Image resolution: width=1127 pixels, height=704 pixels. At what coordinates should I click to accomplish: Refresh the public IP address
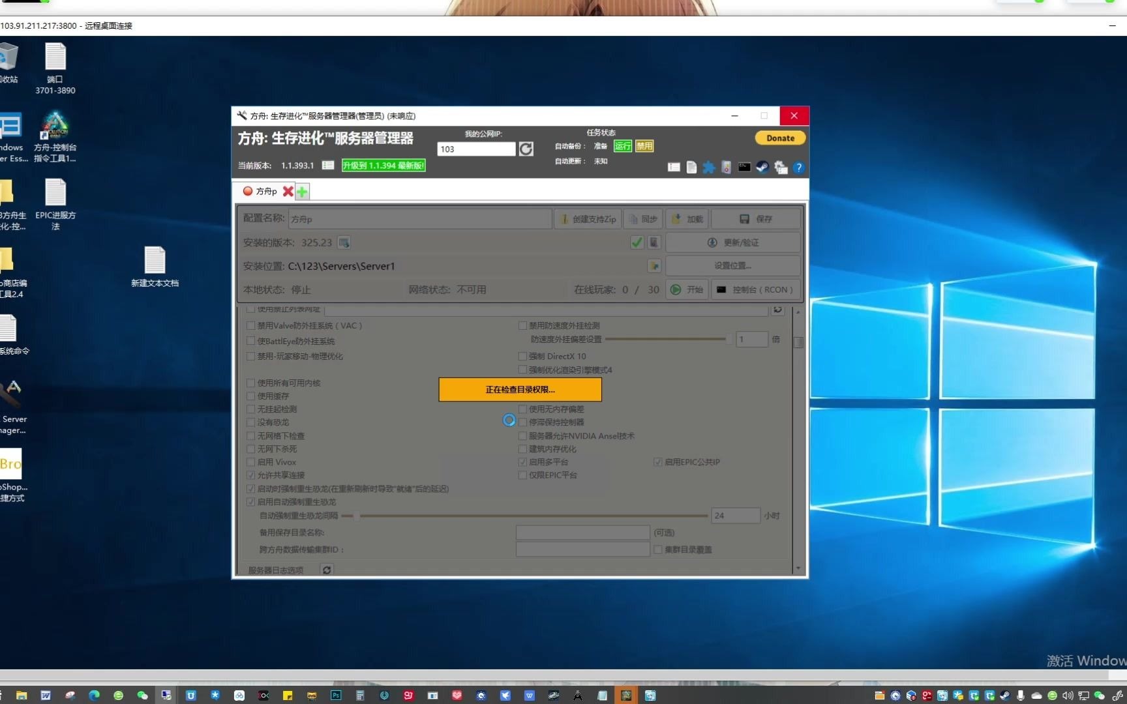526,149
